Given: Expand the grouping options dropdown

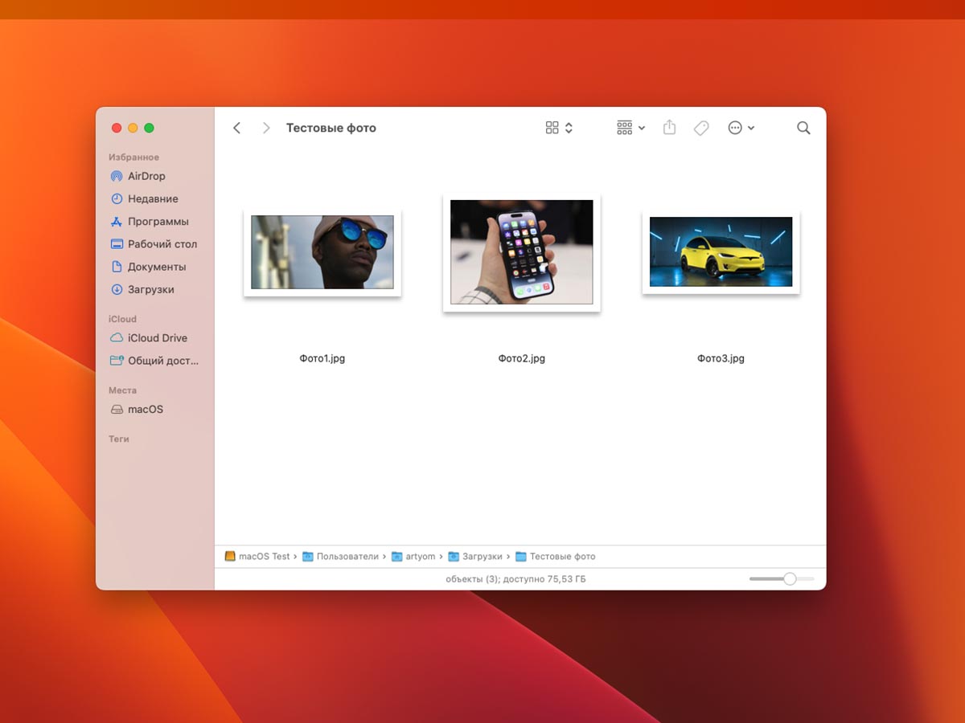Looking at the screenshot, I should pos(631,128).
